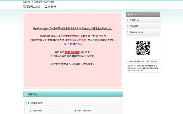Screen dimensions: 183x114
Task: Click the QR code image
Action: click(x=143, y=48)
